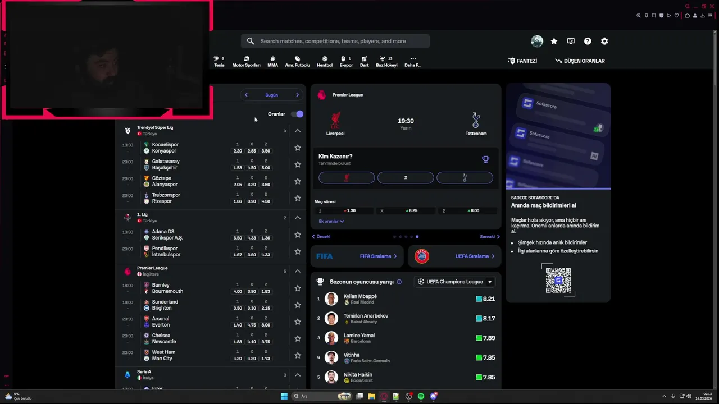The height and width of the screenshot is (404, 719).
Task: Collapse the Serie A section
Action: (x=298, y=375)
